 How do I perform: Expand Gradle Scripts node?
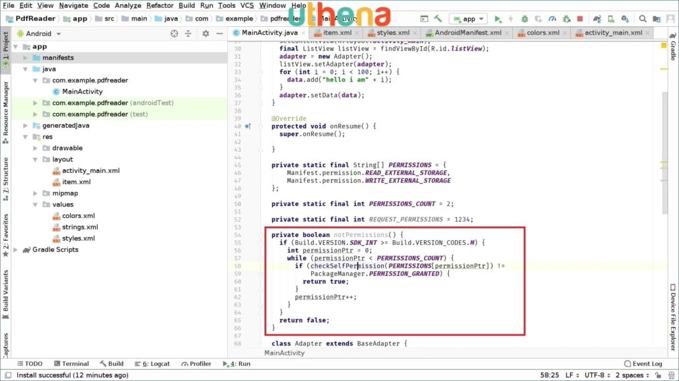coord(16,249)
